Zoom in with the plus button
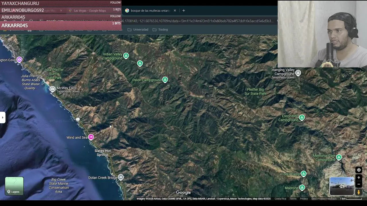The height and width of the screenshot is (206, 367). coord(359,178)
